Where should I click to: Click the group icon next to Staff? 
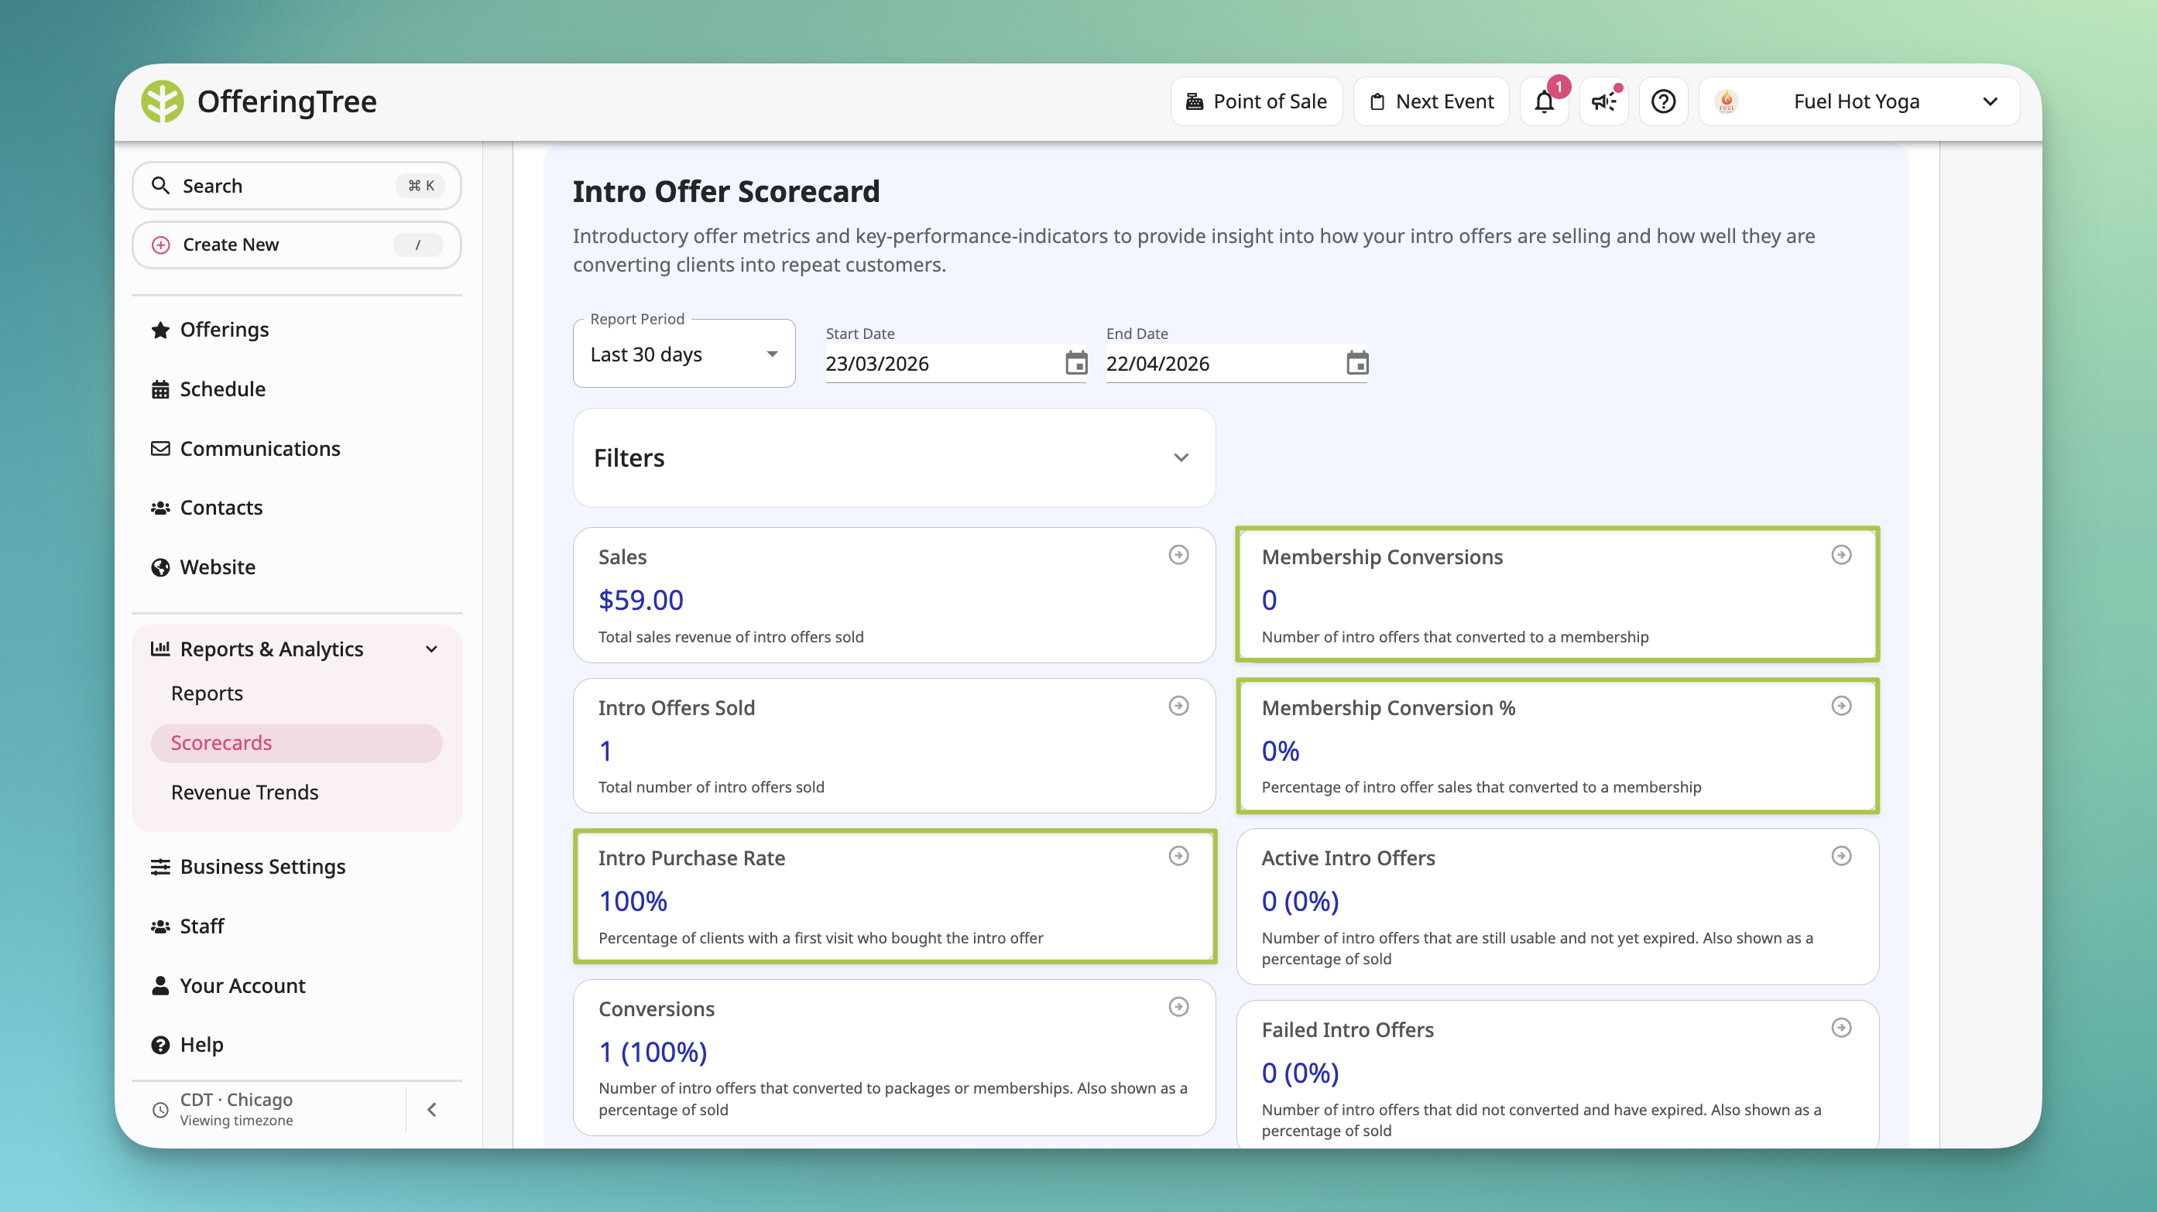click(160, 926)
